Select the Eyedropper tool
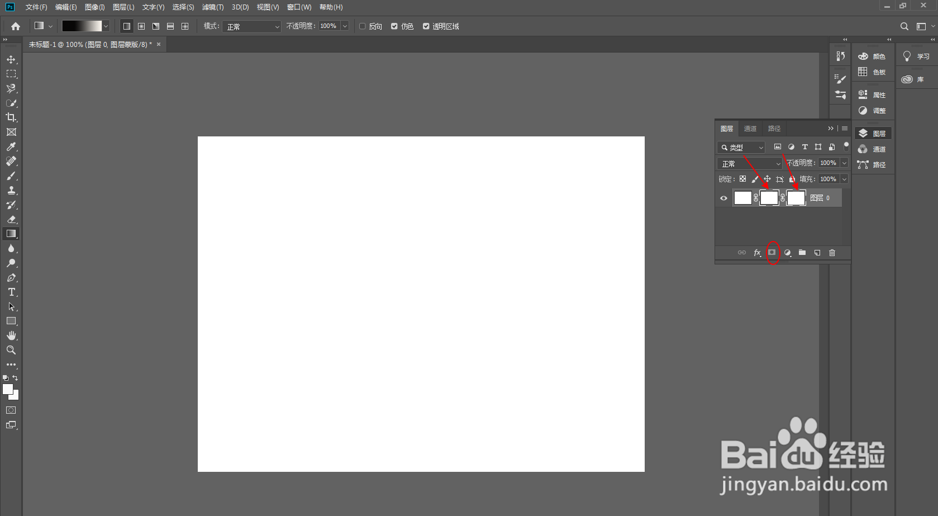This screenshot has width=938, height=516. coord(11,146)
